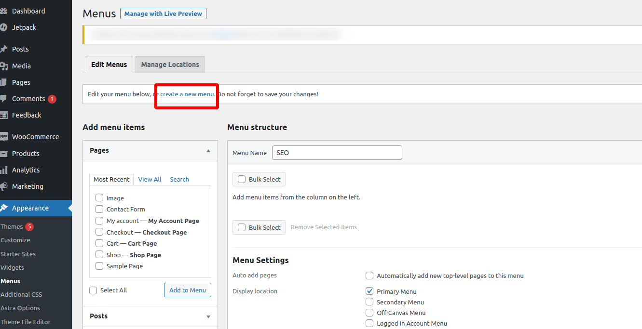Open the Widgets submenu item
The height and width of the screenshot is (329, 642).
[12, 267]
